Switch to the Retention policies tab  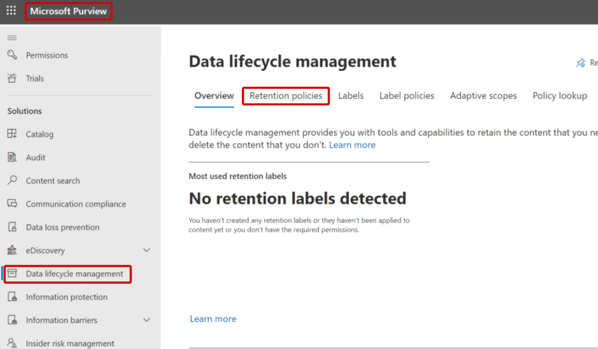pos(286,96)
